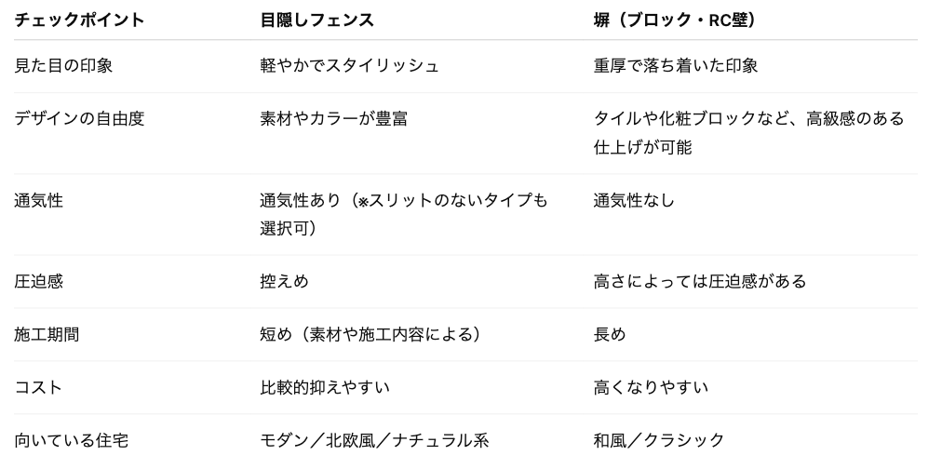The height and width of the screenshot is (469, 942).
Task: Click the 塀（ブロック・RC壁） column header
Action: (675, 20)
